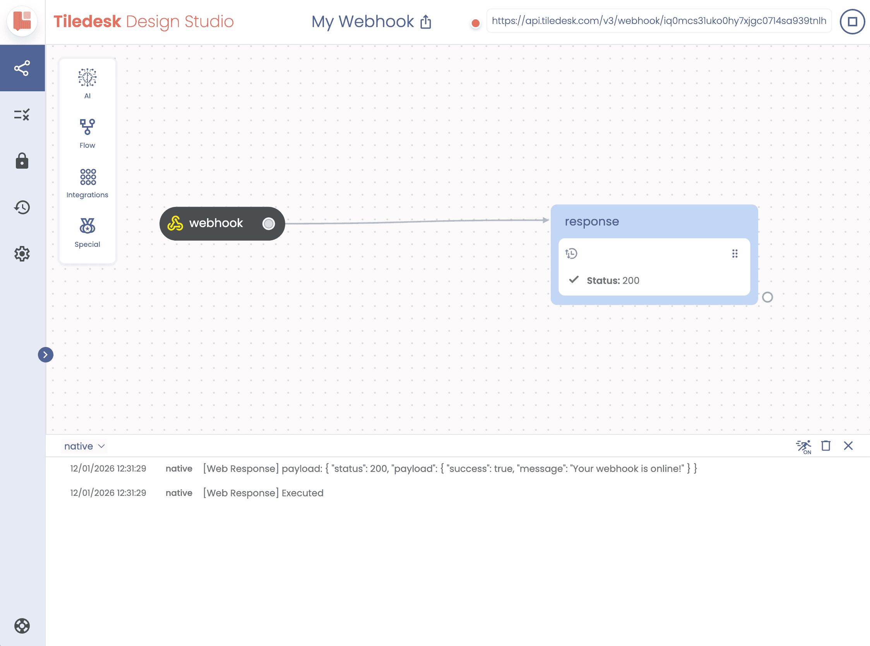Click the response block output connector

(x=767, y=297)
